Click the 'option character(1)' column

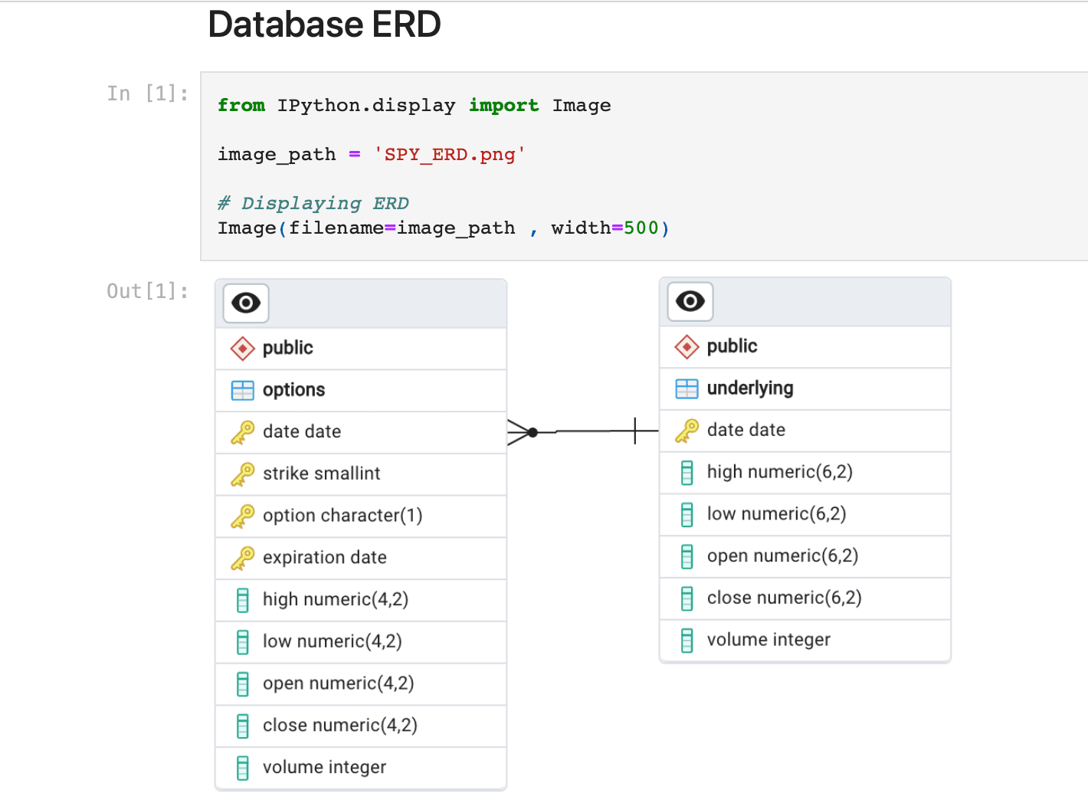click(x=342, y=516)
